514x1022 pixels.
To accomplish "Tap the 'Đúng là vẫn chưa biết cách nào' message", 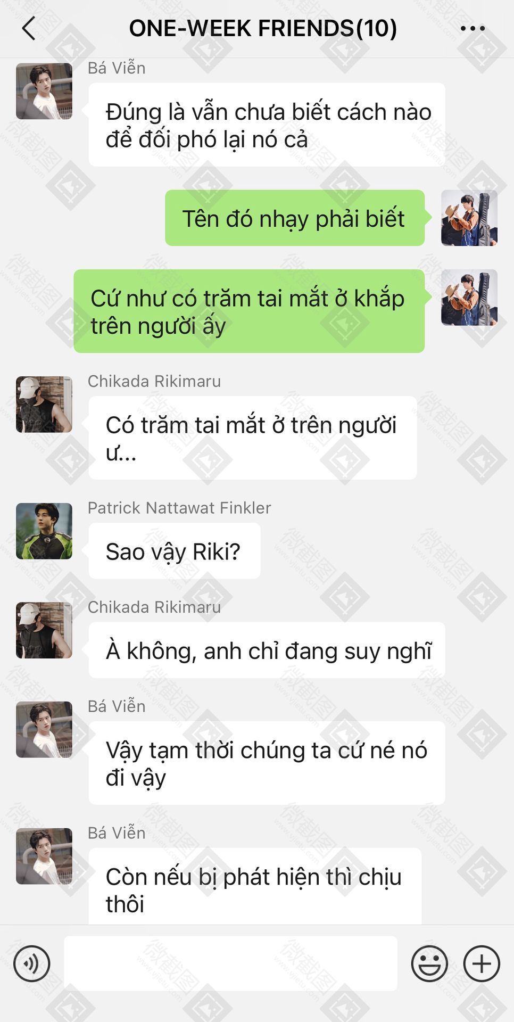I will pyautogui.click(x=267, y=125).
